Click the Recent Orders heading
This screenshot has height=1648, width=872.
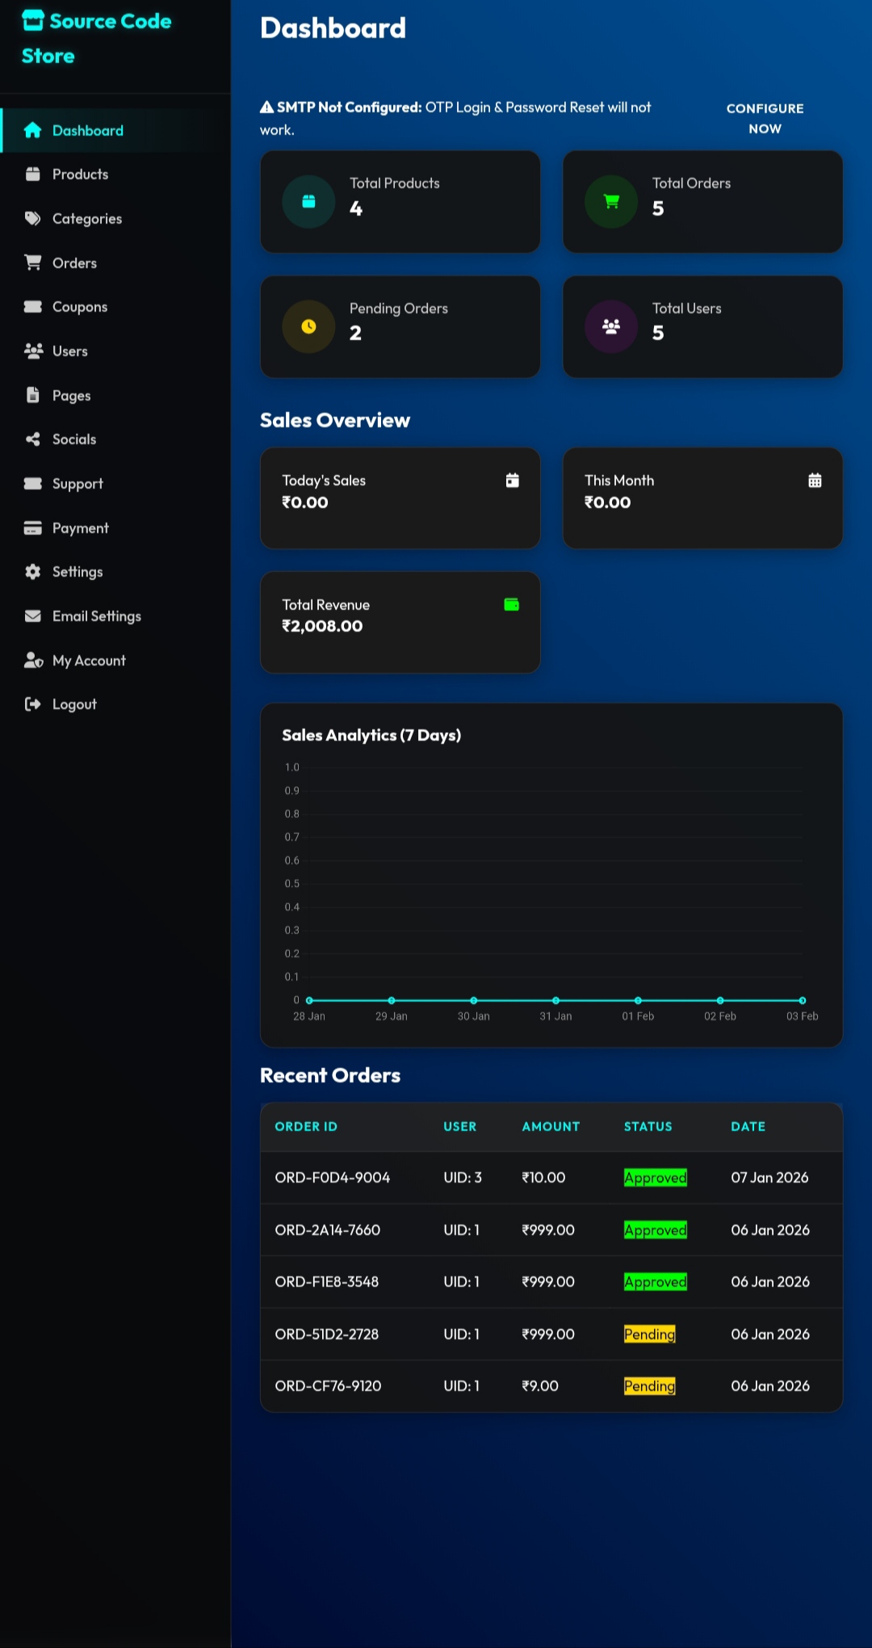330,1075
